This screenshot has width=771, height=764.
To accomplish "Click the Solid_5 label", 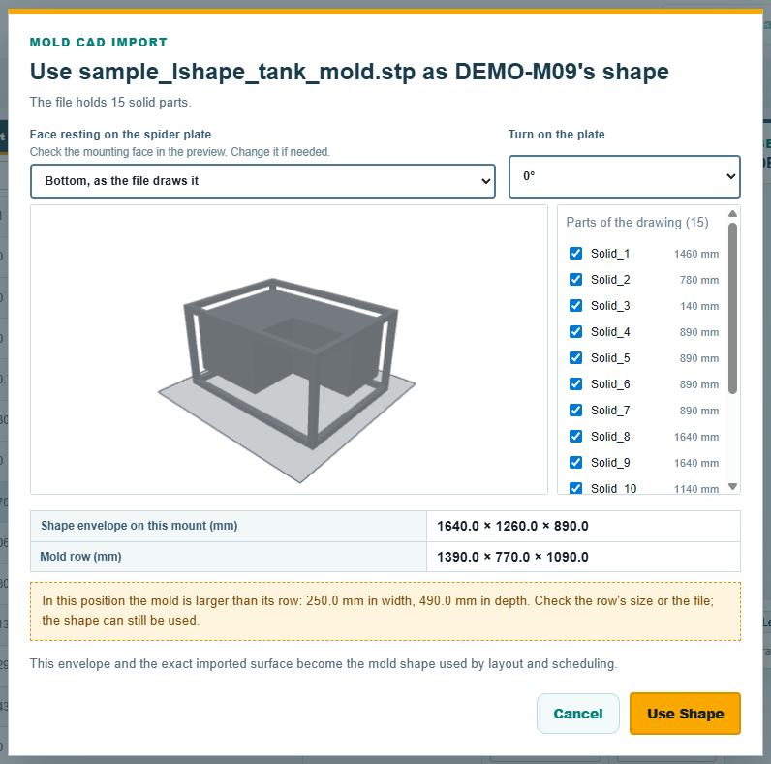I will coord(610,358).
